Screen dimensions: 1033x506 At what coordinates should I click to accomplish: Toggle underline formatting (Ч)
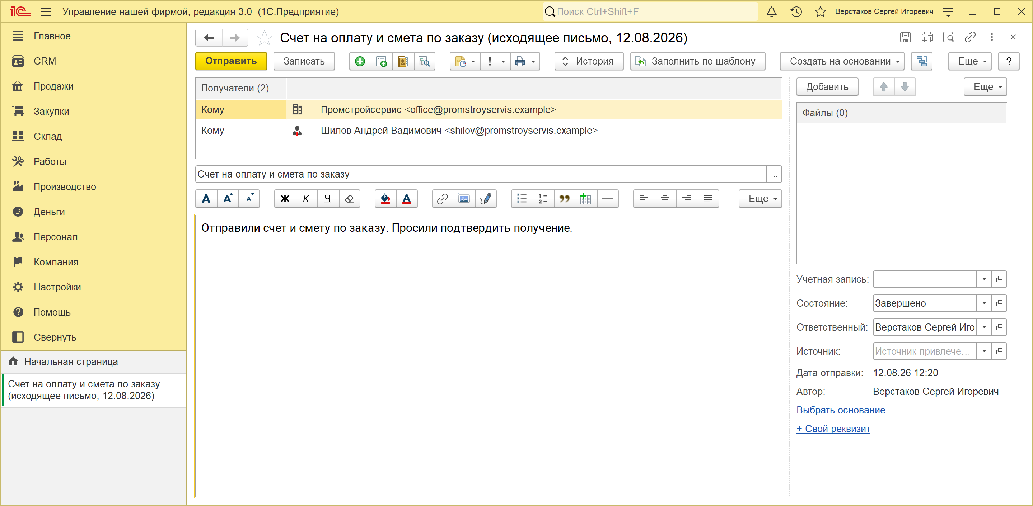(x=328, y=199)
